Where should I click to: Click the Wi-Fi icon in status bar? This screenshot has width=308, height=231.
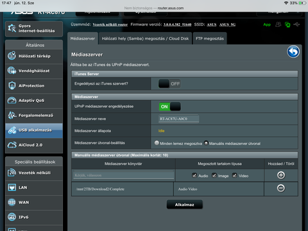286,3
